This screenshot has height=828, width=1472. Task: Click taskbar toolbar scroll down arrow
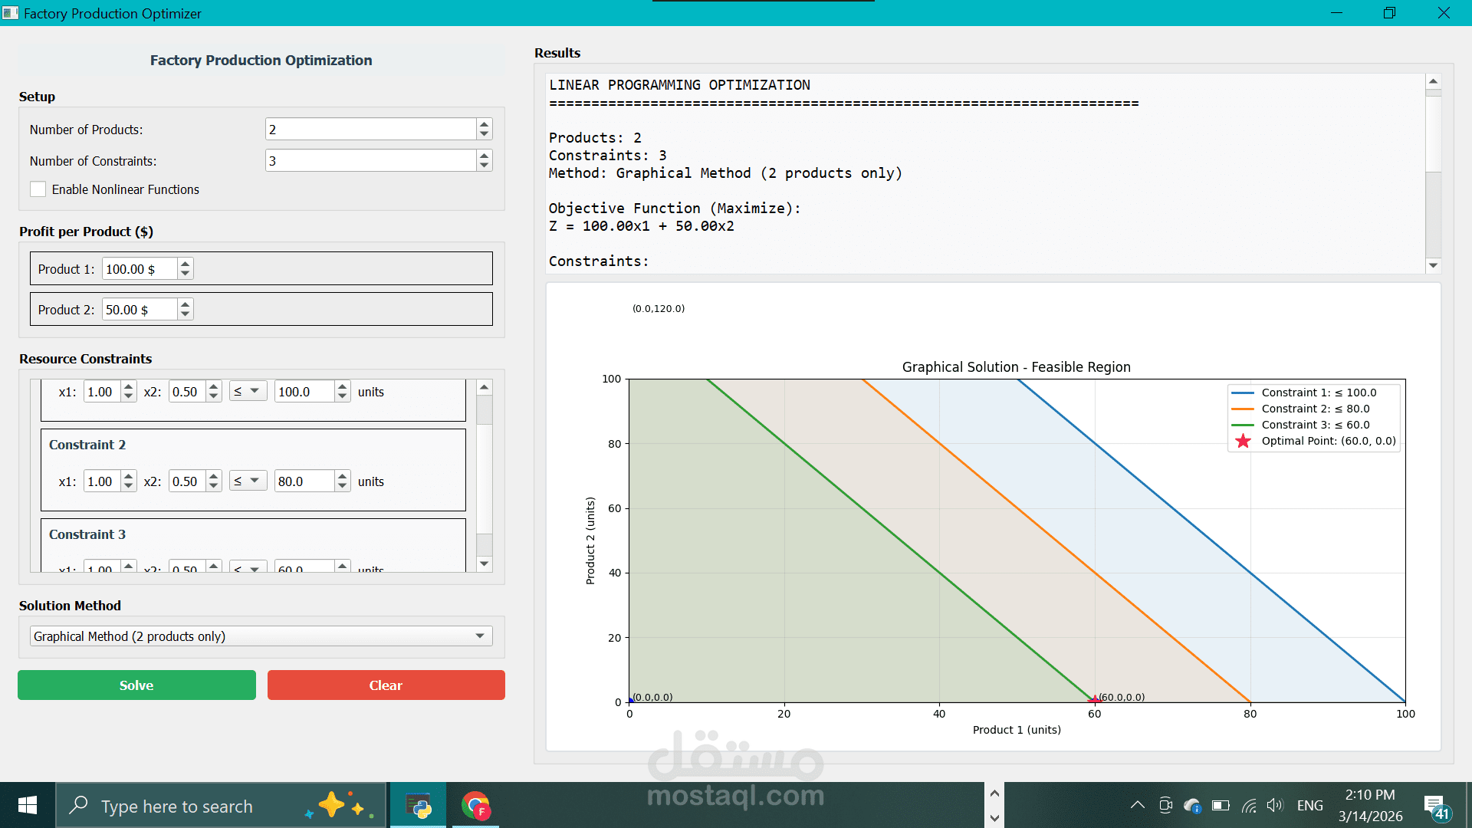pos(994,817)
